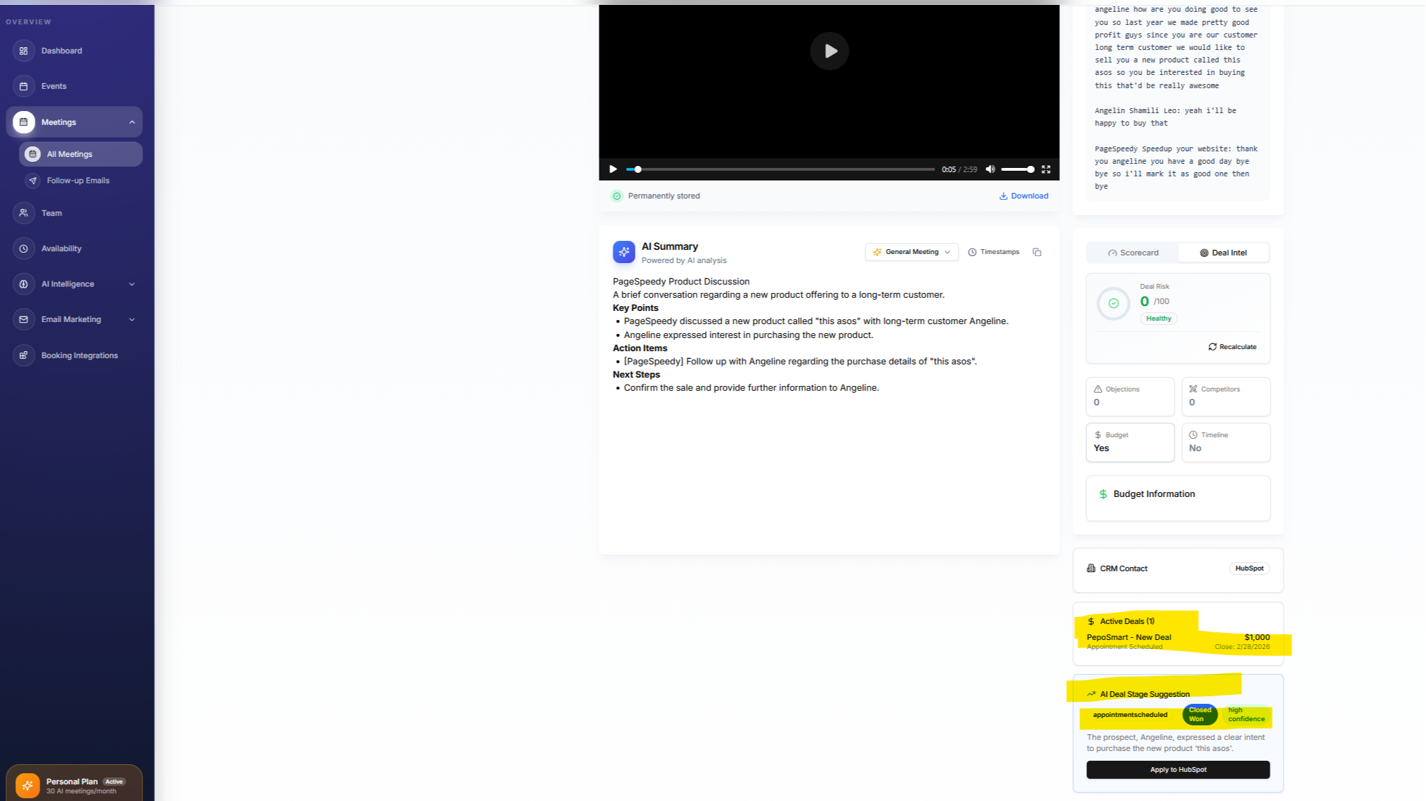Switch to the Scorecard tab

coord(1133,253)
